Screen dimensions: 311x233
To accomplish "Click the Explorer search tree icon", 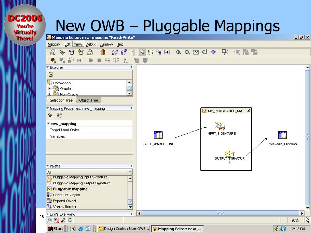I will 51,75.
